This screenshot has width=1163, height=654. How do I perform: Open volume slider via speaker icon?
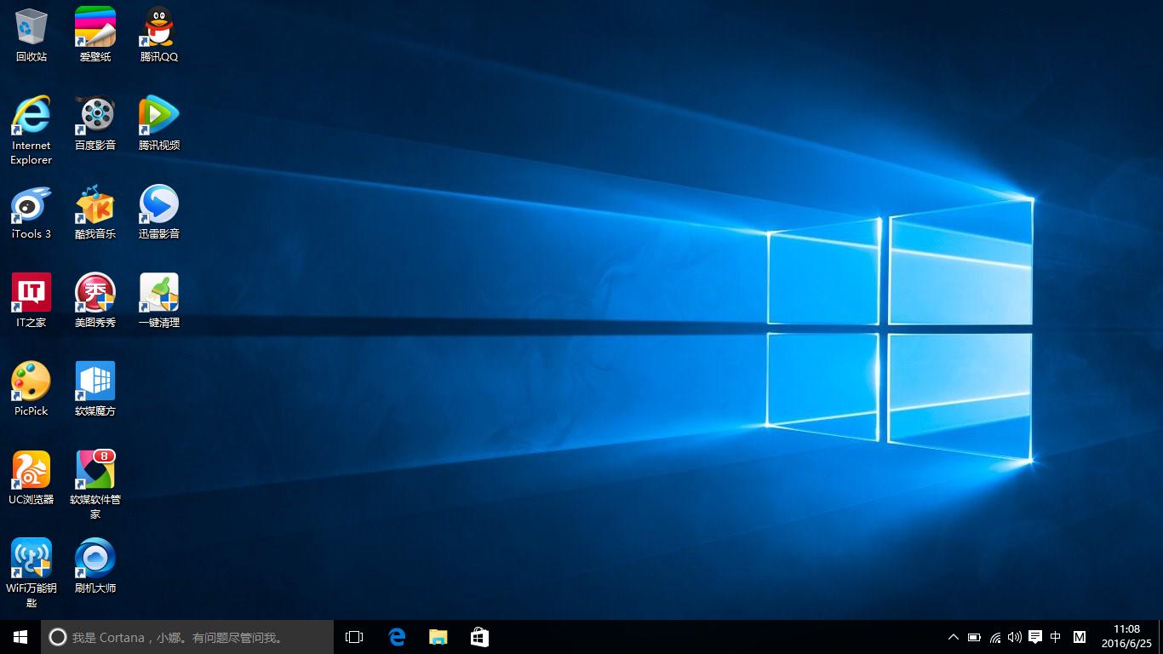click(x=1014, y=636)
